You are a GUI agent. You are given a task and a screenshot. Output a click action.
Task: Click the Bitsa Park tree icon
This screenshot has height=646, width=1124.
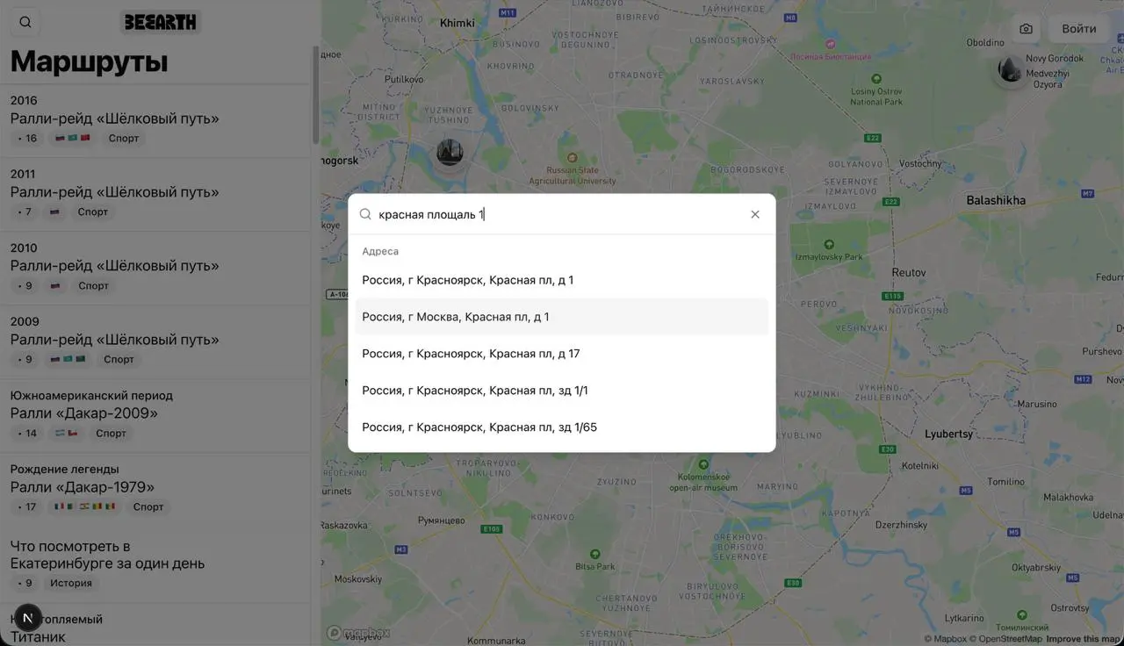[x=595, y=554]
